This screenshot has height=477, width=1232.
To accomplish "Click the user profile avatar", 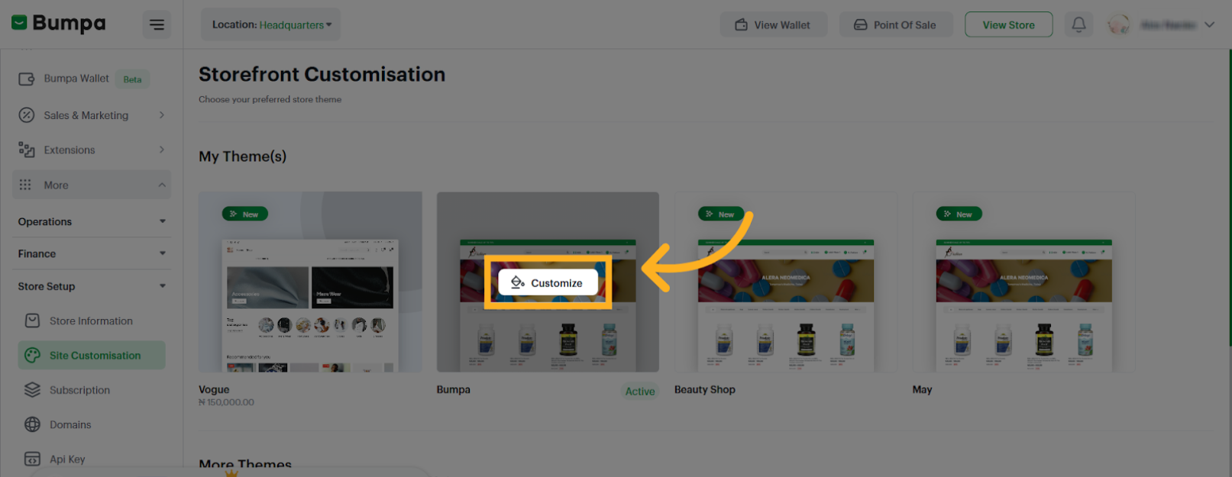I will click(1119, 24).
